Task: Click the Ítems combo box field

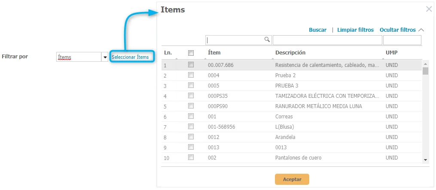Action: click(79, 57)
